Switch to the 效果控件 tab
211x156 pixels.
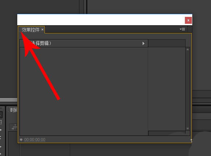point(31,30)
